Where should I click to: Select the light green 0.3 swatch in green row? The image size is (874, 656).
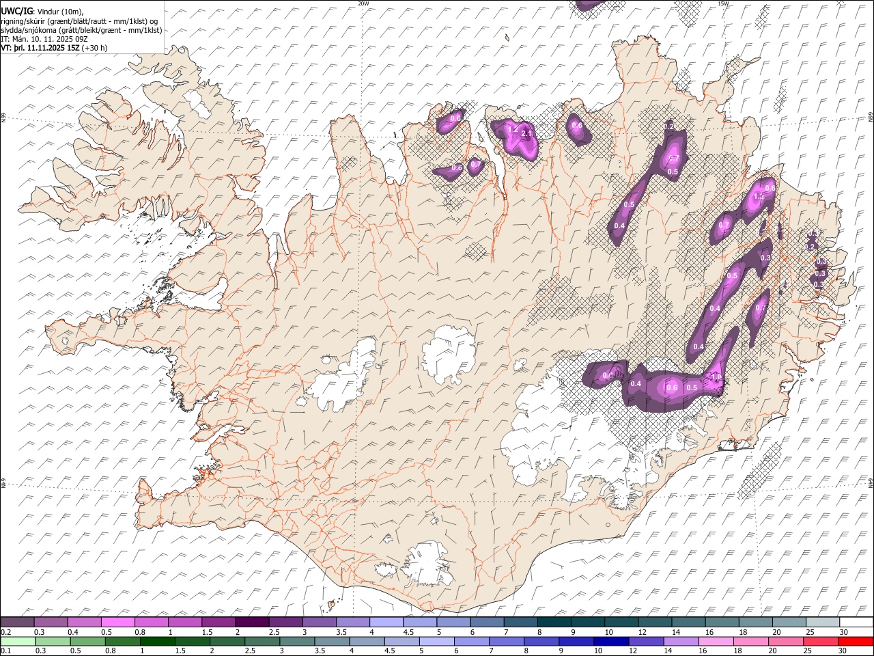53,641
